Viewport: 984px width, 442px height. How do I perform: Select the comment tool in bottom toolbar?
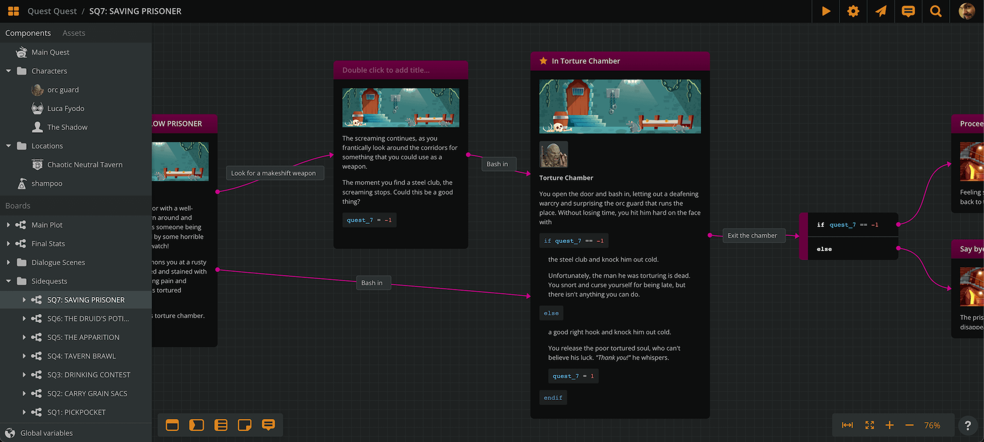point(269,425)
